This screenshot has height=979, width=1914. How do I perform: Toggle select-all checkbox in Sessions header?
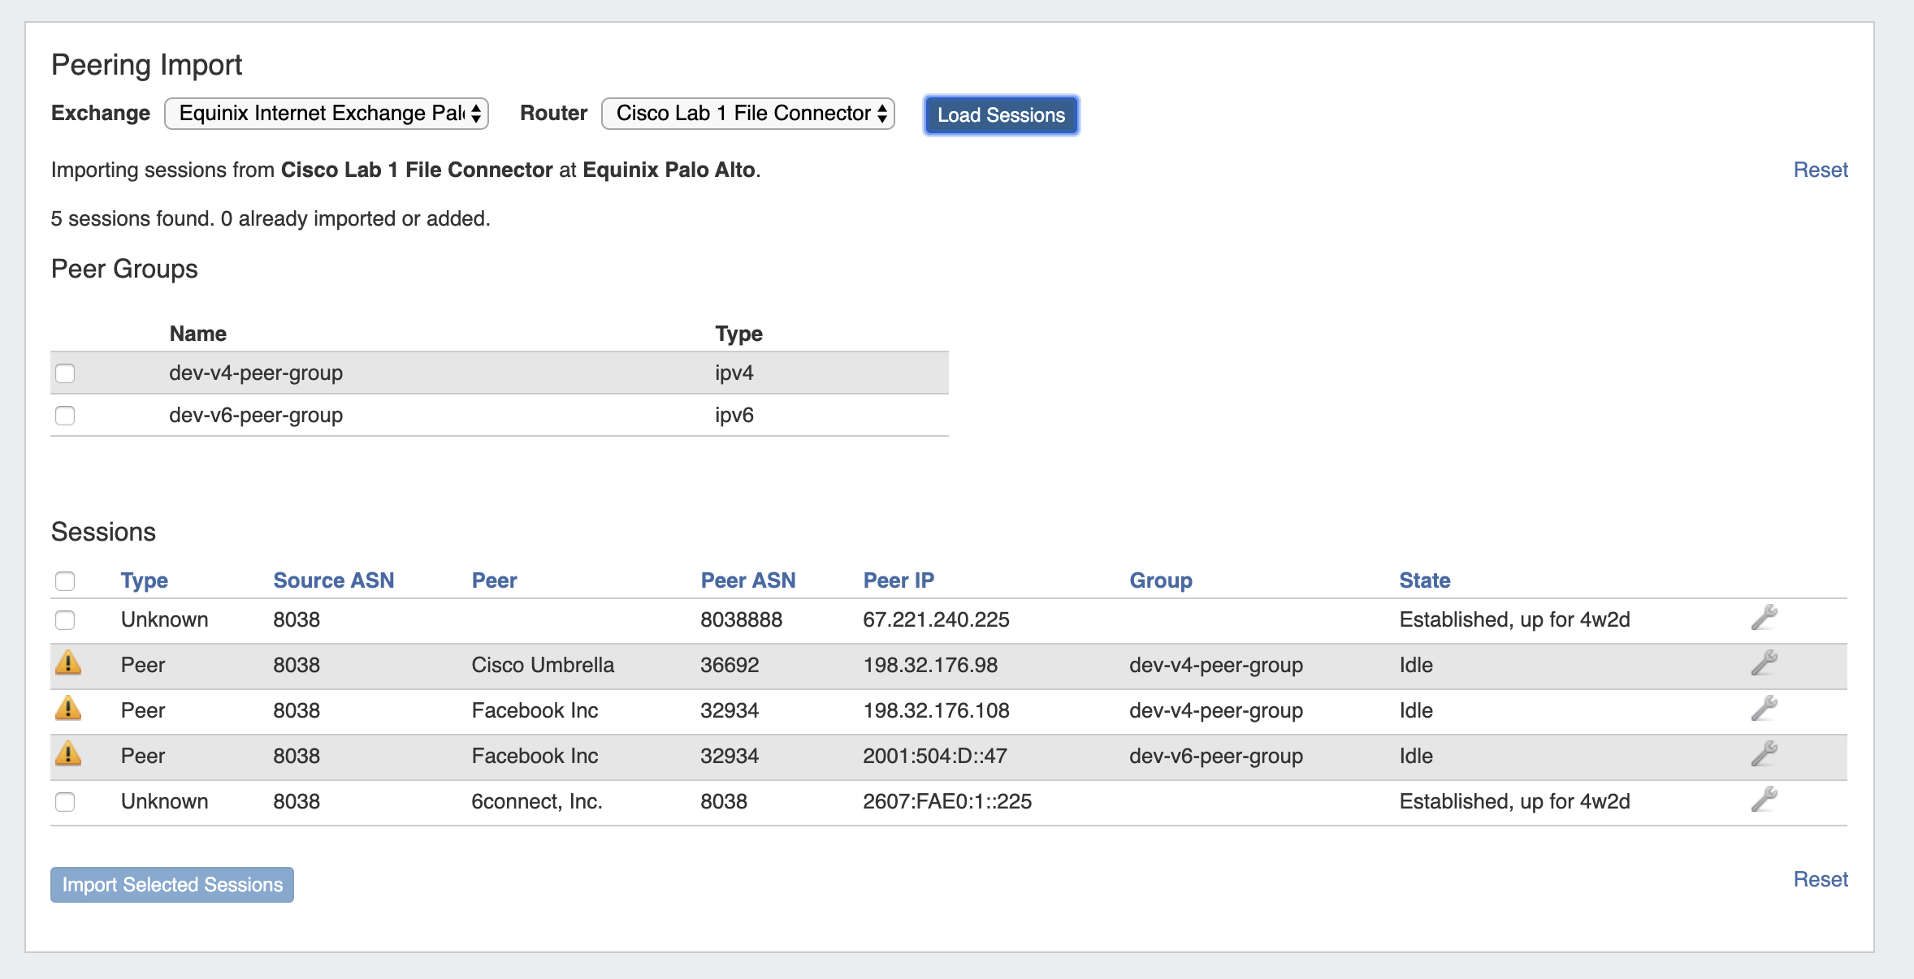[x=65, y=581]
